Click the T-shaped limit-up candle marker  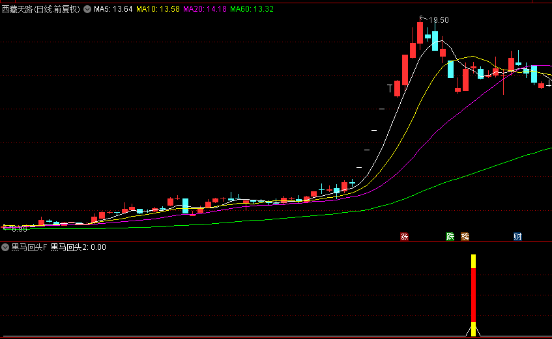390,88
